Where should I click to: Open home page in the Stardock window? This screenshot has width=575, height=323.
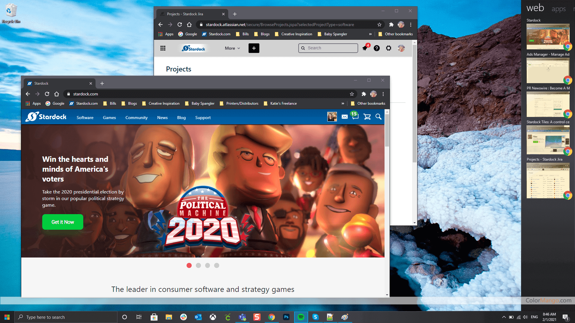(57, 94)
